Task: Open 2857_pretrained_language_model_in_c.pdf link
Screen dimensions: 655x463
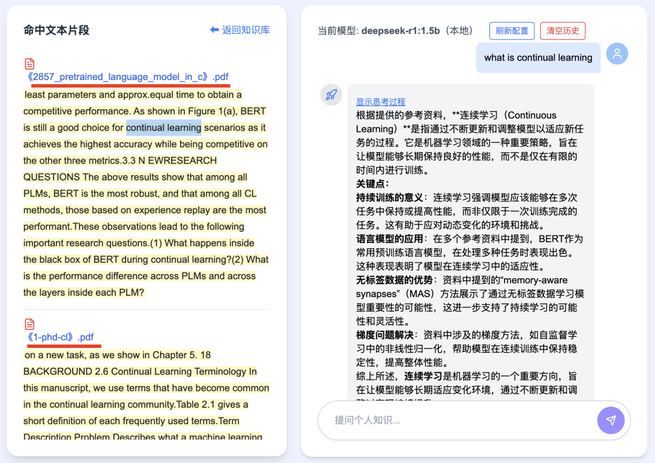Action: pos(127,77)
